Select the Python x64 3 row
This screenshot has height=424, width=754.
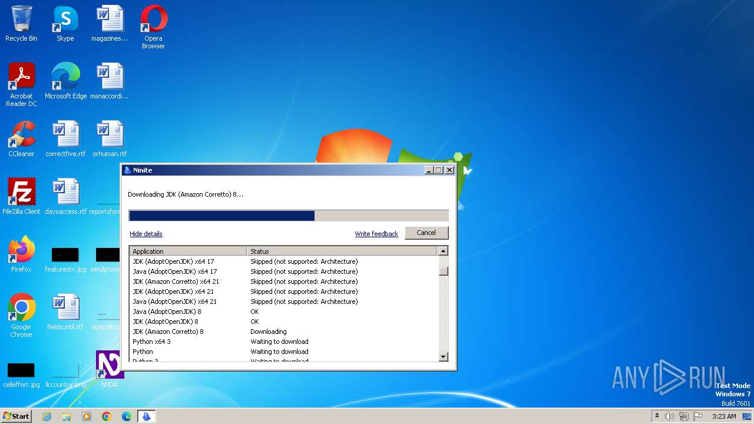point(284,342)
